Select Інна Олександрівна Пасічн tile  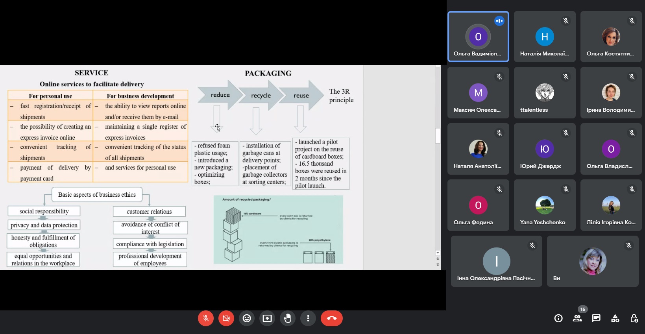coord(496,261)
